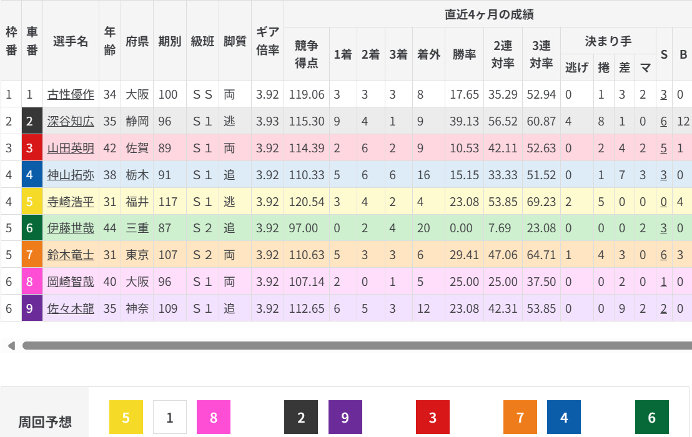This screenshot has height=437, width=692.
Task: Select pink number 8 badge in 周回予想 row
Action: 214,417
